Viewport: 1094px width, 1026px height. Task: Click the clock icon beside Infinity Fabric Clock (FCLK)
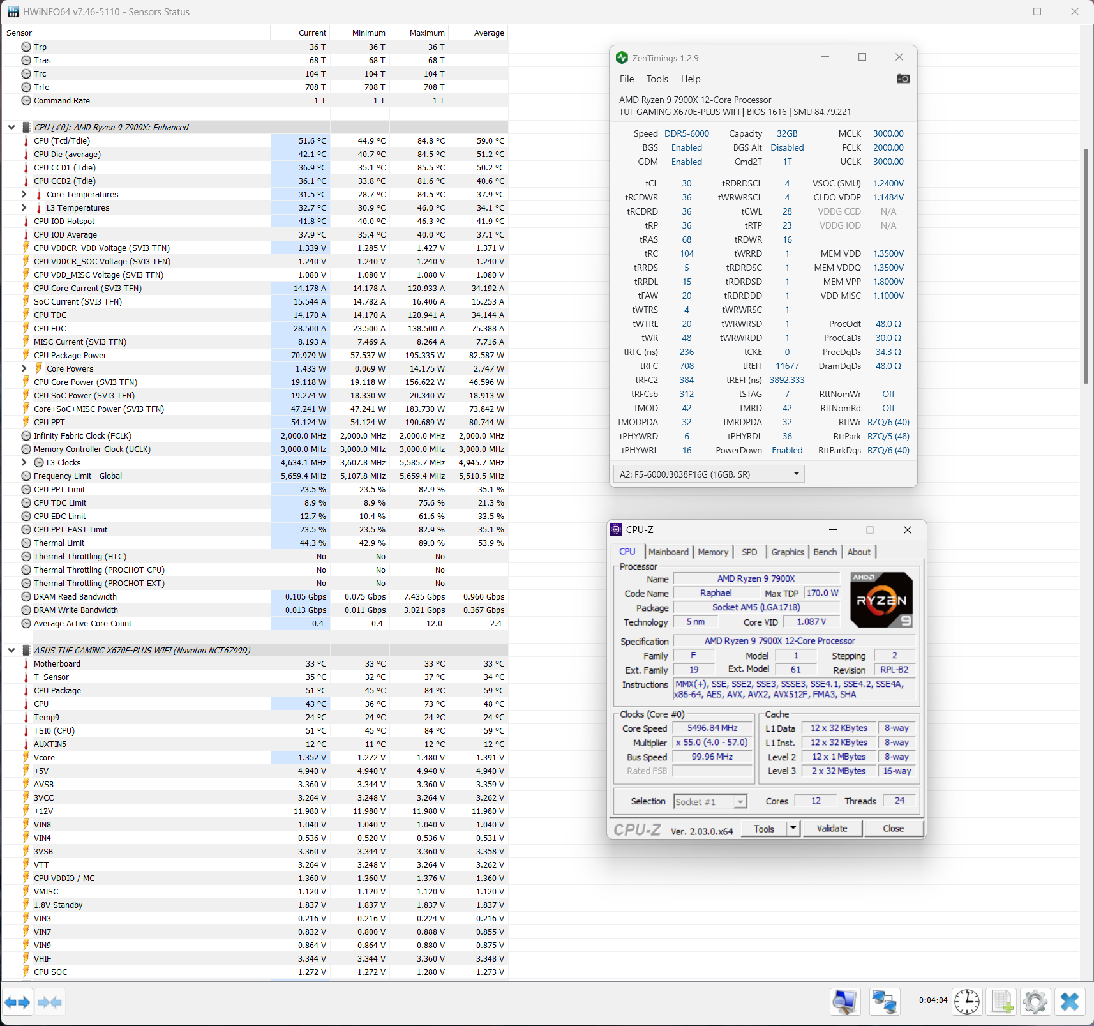[x=26, y=436]
